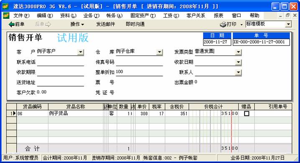
Task: Go to previous order with 前单 arrow
Action: [x=11, y=24]
